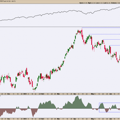This screenshot has width=120, height=120.
Task: Click the blue rectangle on the oscillator panel
Action: click(109, 107)
